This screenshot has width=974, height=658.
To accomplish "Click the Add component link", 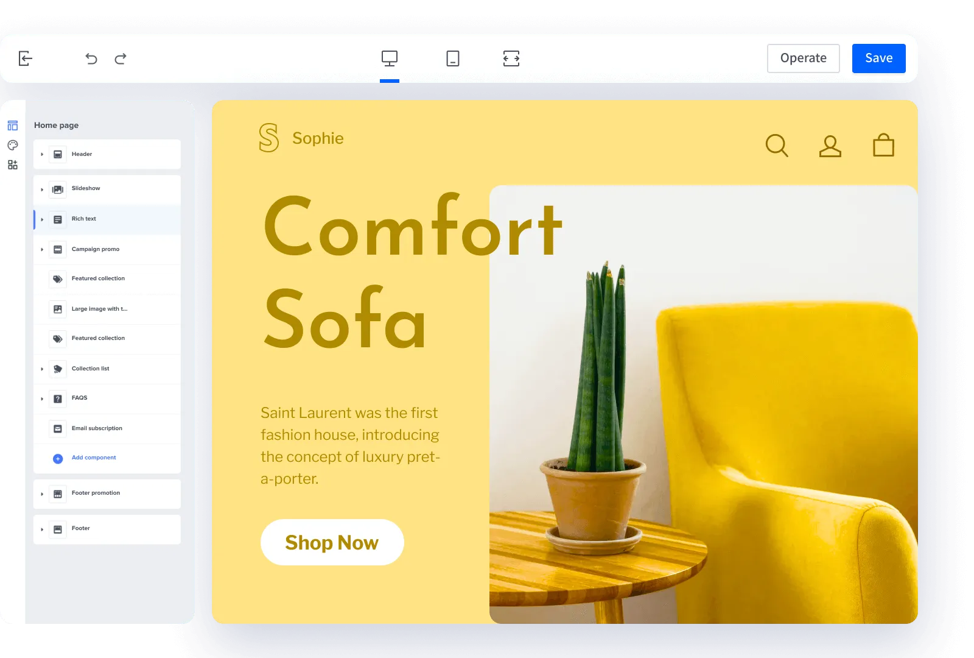I will [x=94, y=458].
